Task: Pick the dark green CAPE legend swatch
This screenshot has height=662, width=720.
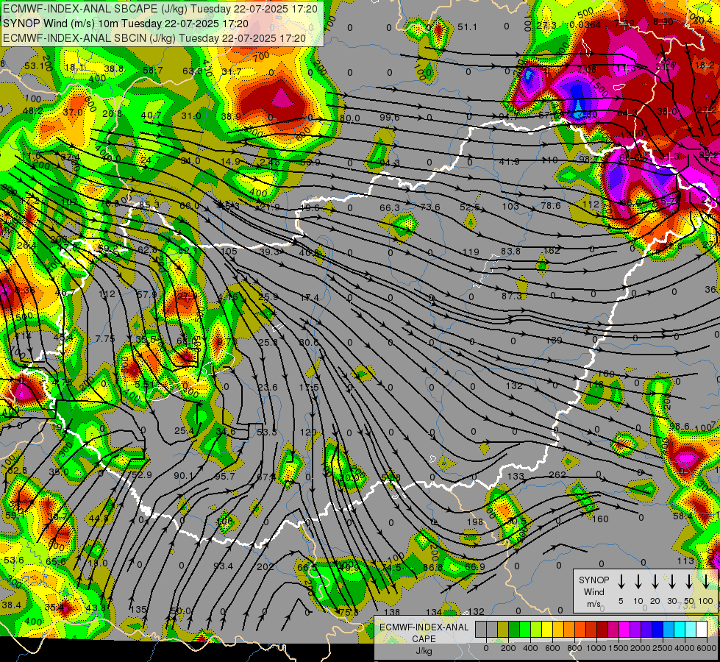Action: pyautogui.click(x=514, y=629)
